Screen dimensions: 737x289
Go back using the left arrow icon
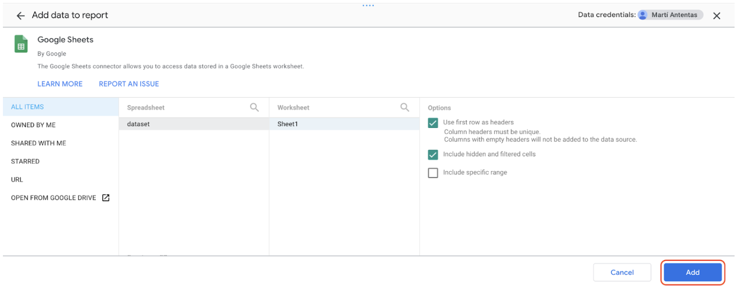[20, 16]
